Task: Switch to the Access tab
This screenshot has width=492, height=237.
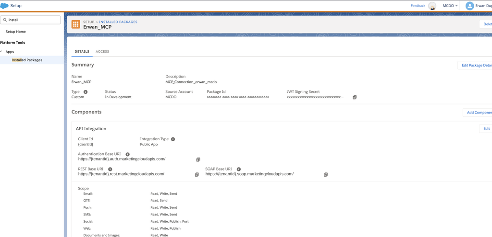Action: 102,51
